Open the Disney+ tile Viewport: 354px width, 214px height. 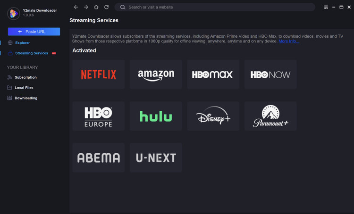[x=213, y=116]
